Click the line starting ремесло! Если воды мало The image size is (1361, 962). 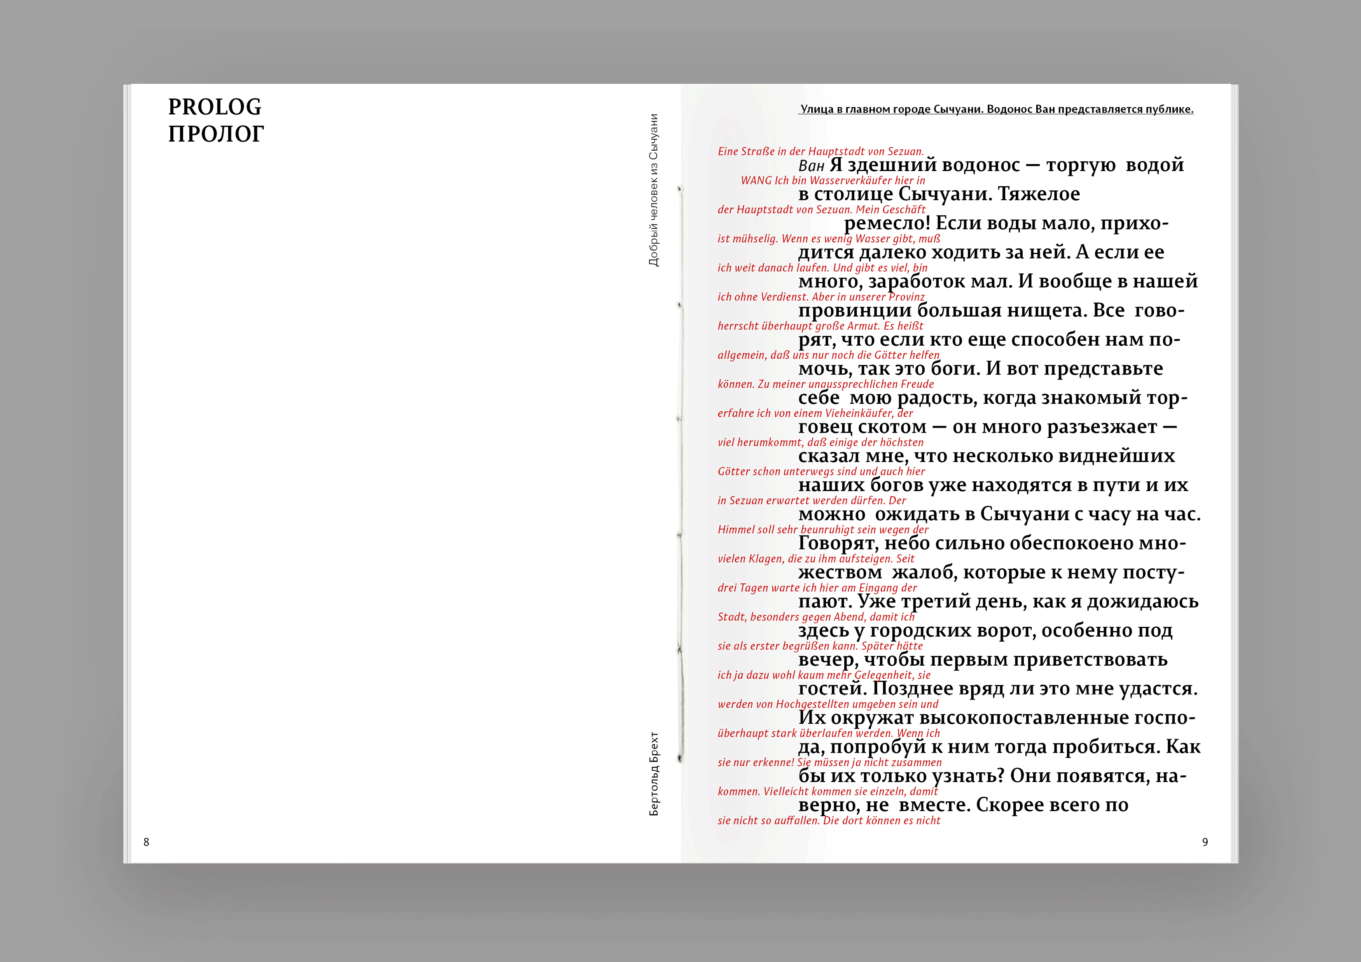(1006, 224)
